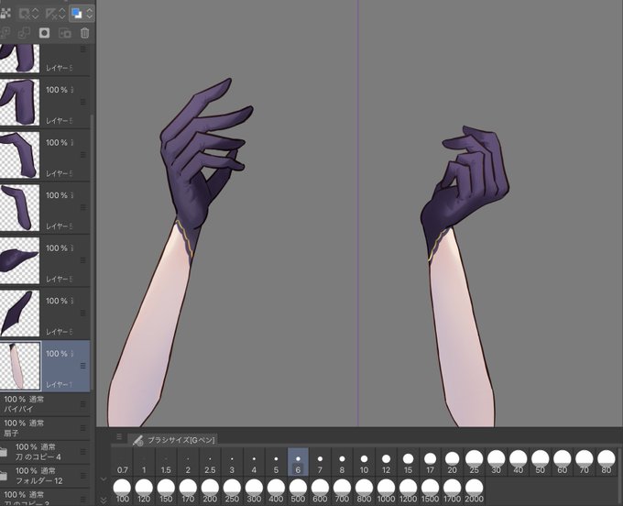
Task: Set brush size to 8
Action: (342, 462)
